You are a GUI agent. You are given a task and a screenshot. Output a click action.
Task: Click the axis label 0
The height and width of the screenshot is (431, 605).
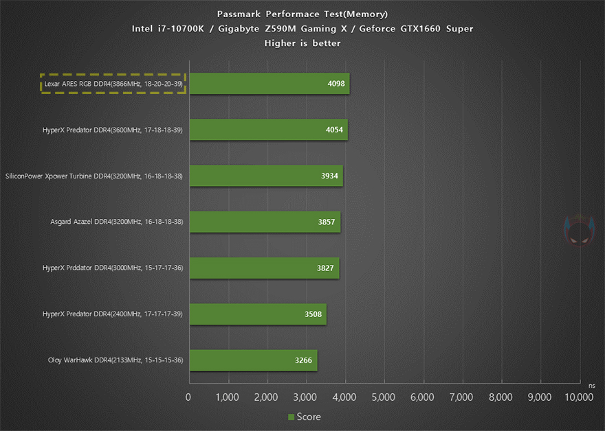[x=188, y=397]
